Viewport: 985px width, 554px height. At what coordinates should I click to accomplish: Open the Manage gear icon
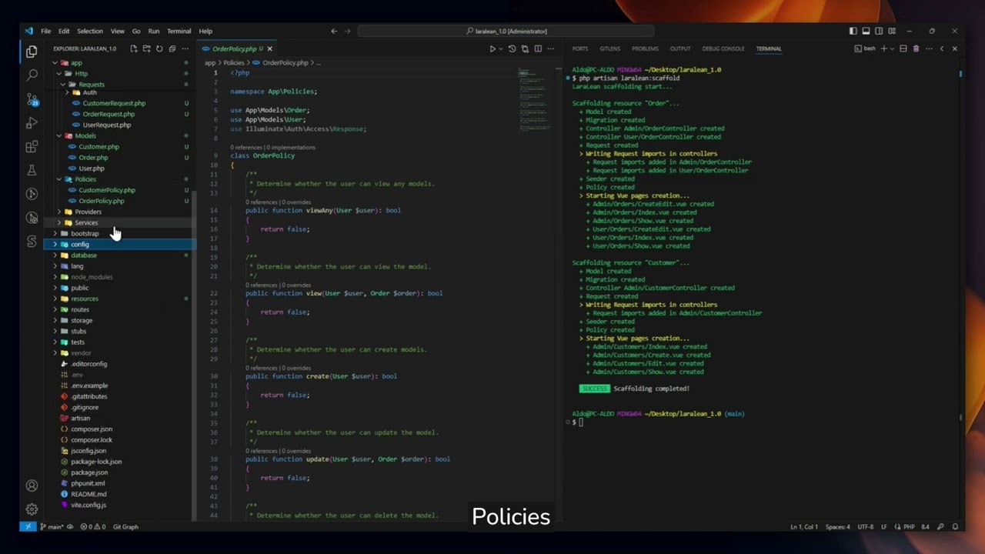(32, 509)
